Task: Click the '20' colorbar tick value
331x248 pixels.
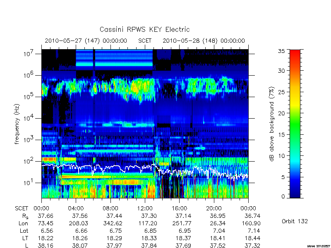Action: 281,113
